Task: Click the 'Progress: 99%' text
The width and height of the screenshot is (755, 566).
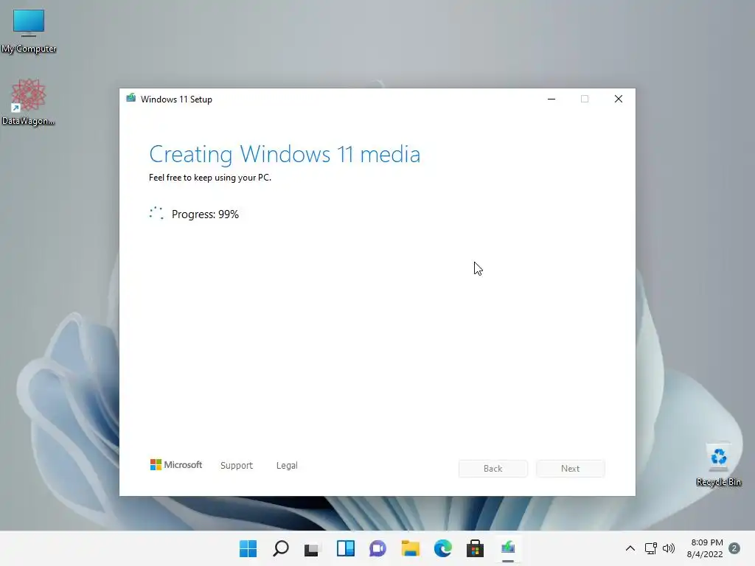Action: point(205,214)
